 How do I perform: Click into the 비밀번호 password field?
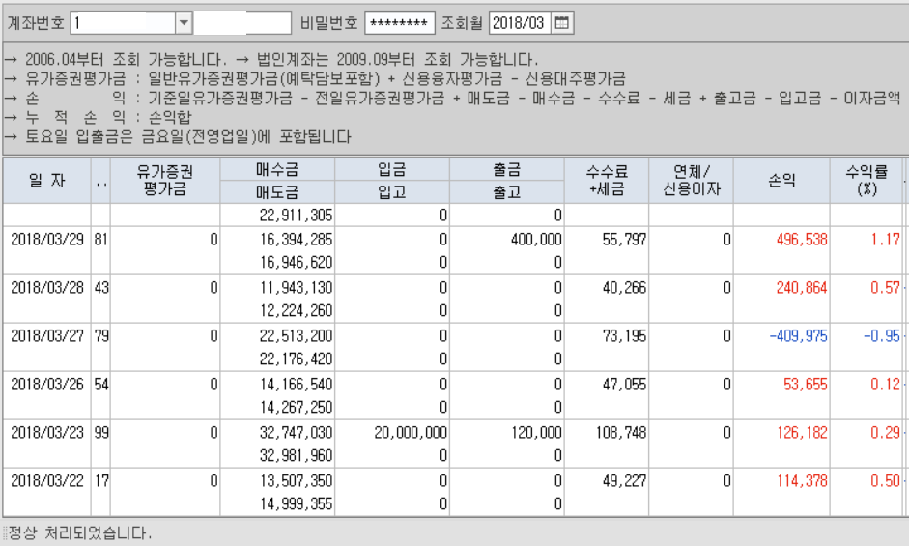399,22
